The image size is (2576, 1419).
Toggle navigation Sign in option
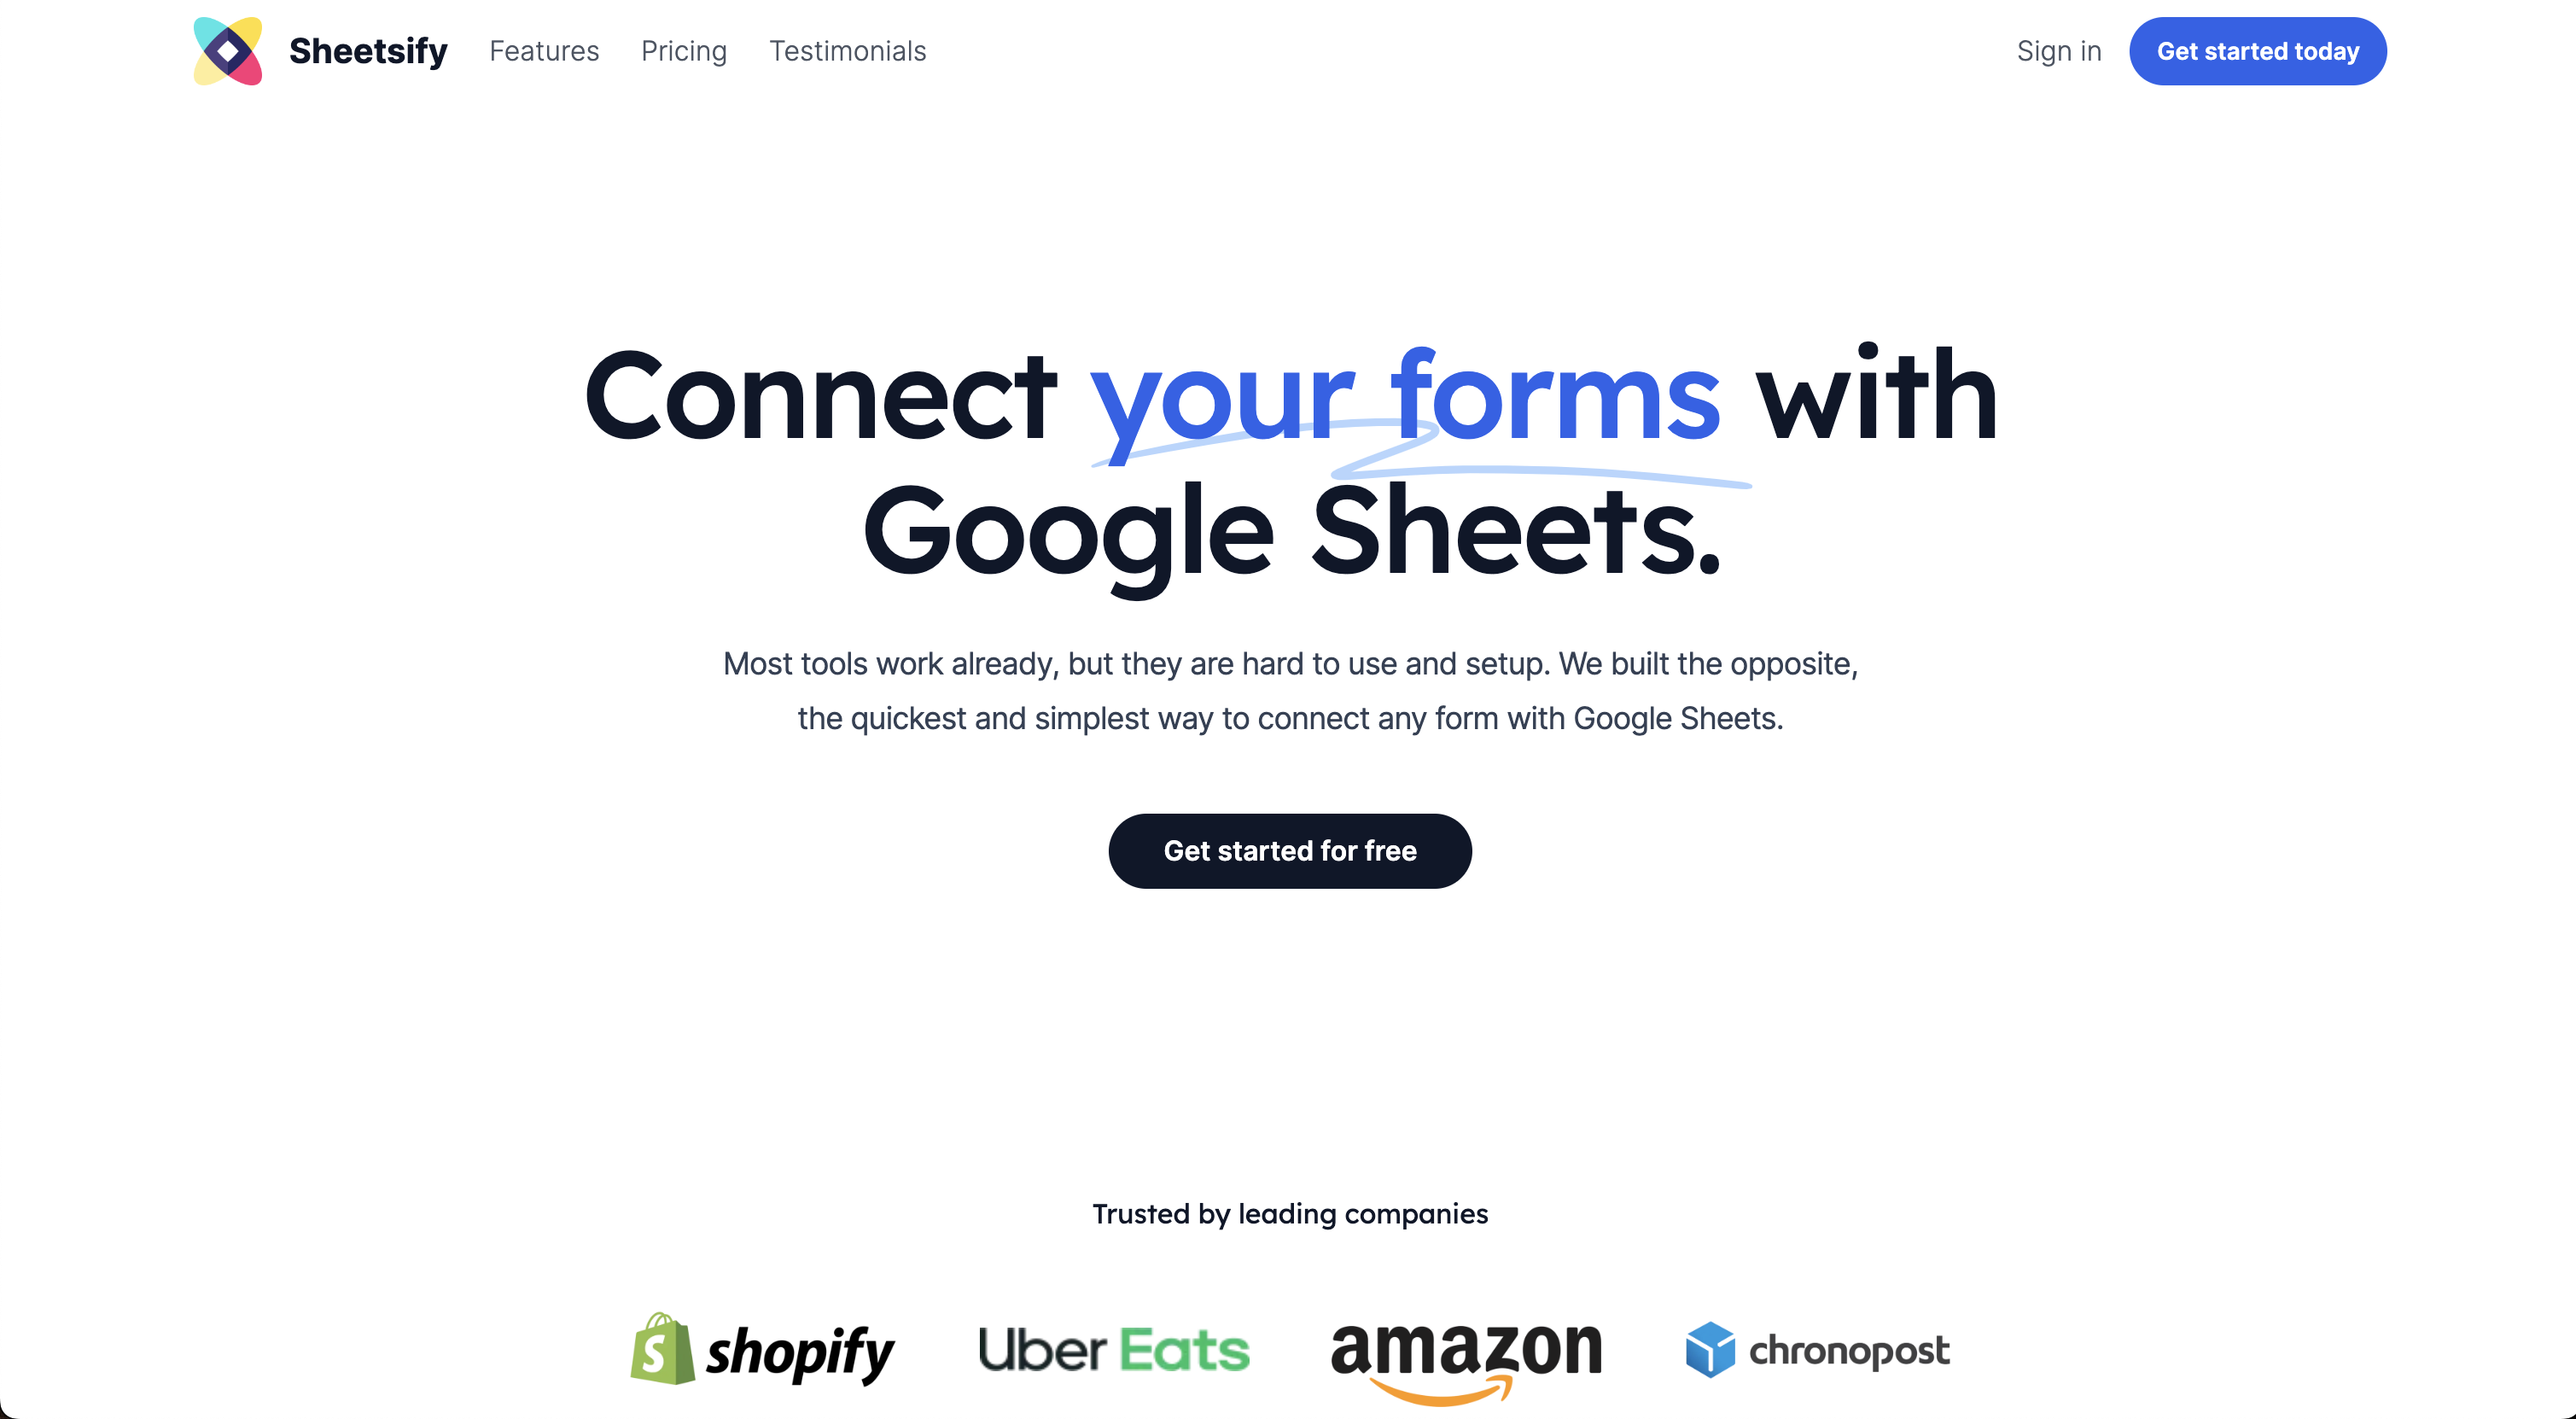(2059, 50)
